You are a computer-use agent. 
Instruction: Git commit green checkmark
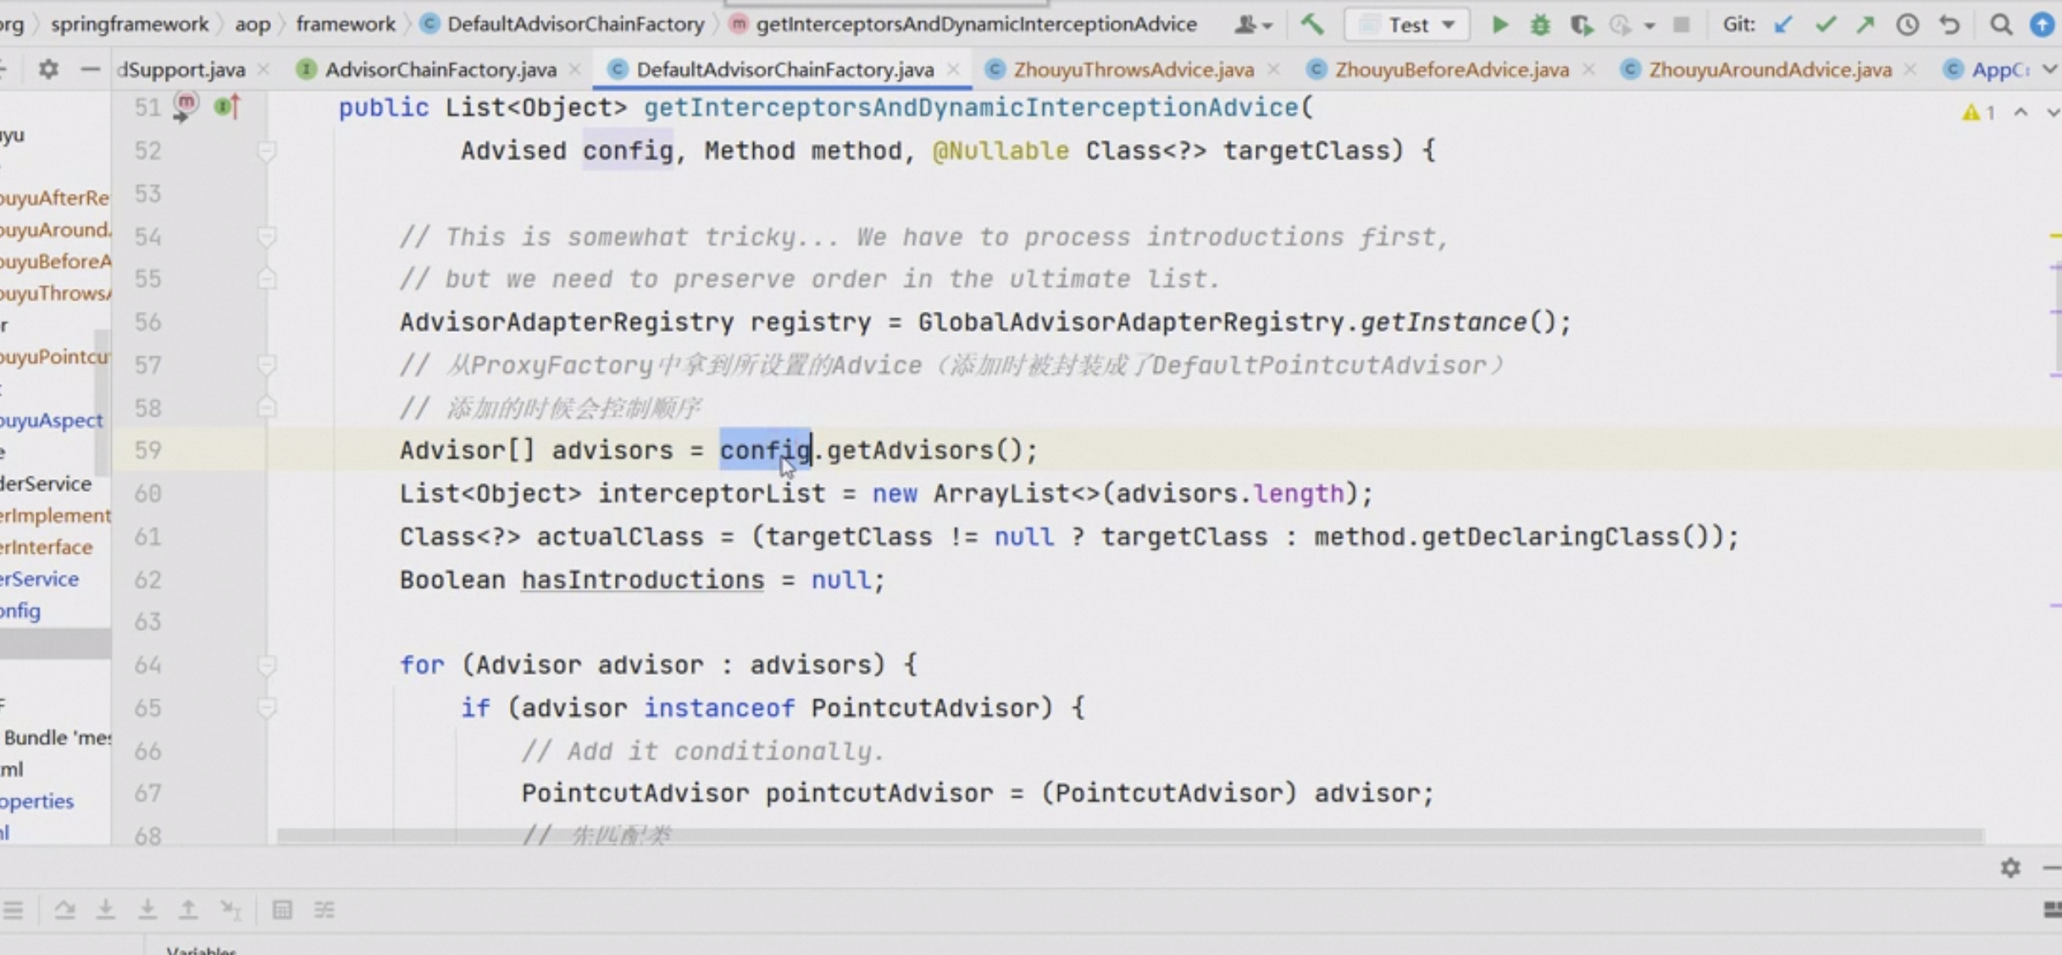pos(1825,25)
